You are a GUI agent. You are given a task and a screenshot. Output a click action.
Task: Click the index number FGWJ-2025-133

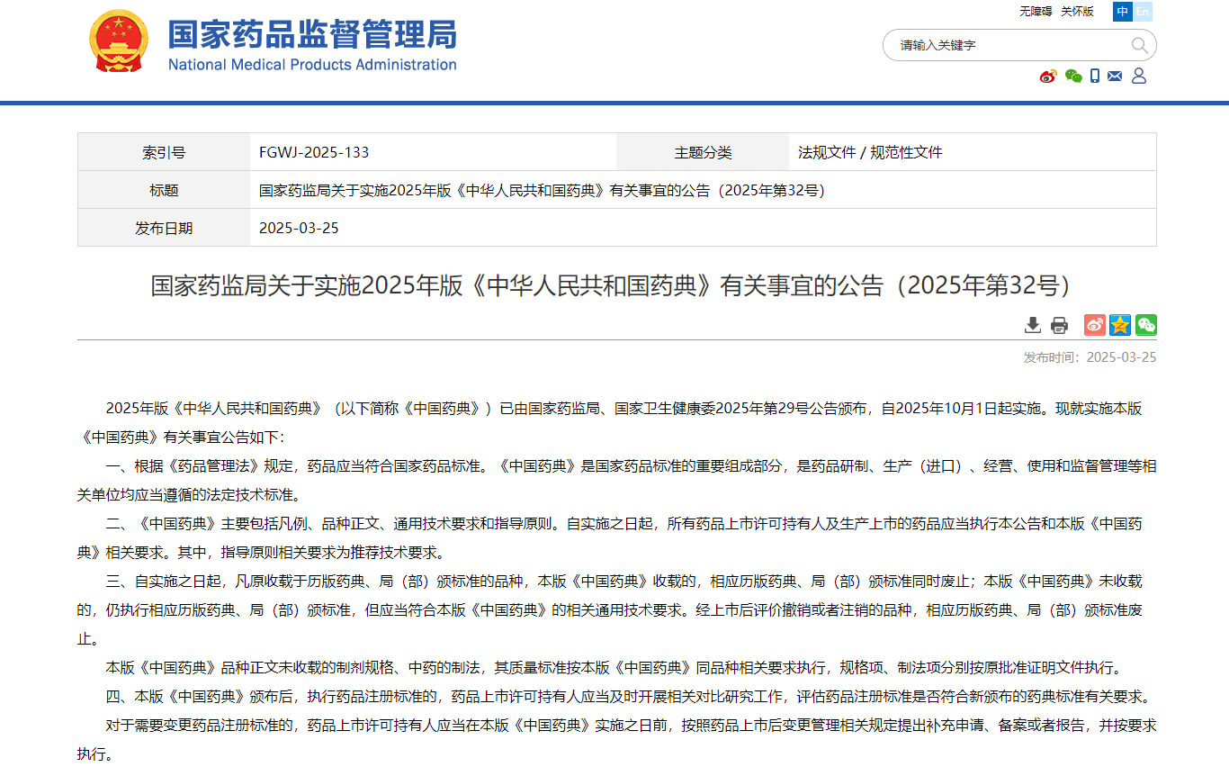[314, 152]
